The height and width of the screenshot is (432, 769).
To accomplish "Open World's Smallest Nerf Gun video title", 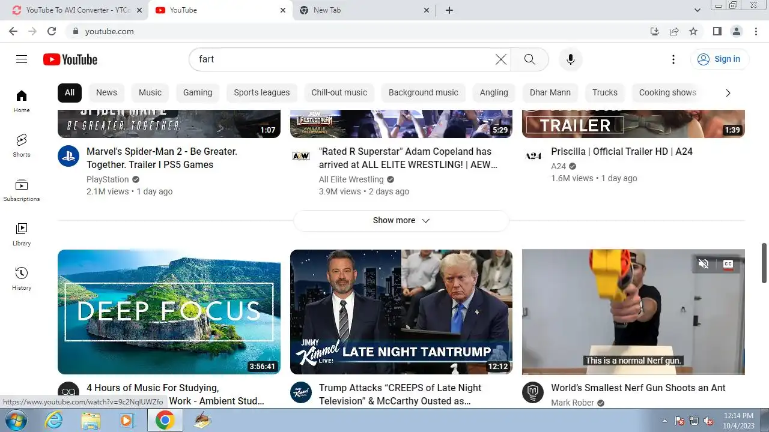I will [x=638, y=388].
